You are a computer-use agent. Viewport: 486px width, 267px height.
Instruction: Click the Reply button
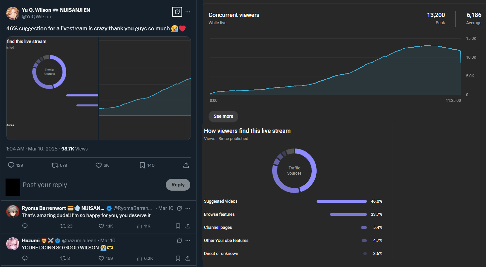click(178, 185)
